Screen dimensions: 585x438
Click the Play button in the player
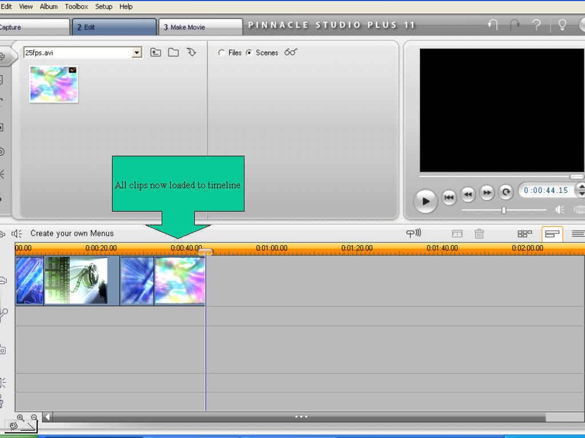(x=425, y=201)
